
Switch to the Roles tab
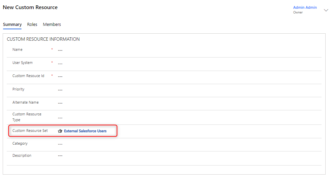[x=32, y=25]
